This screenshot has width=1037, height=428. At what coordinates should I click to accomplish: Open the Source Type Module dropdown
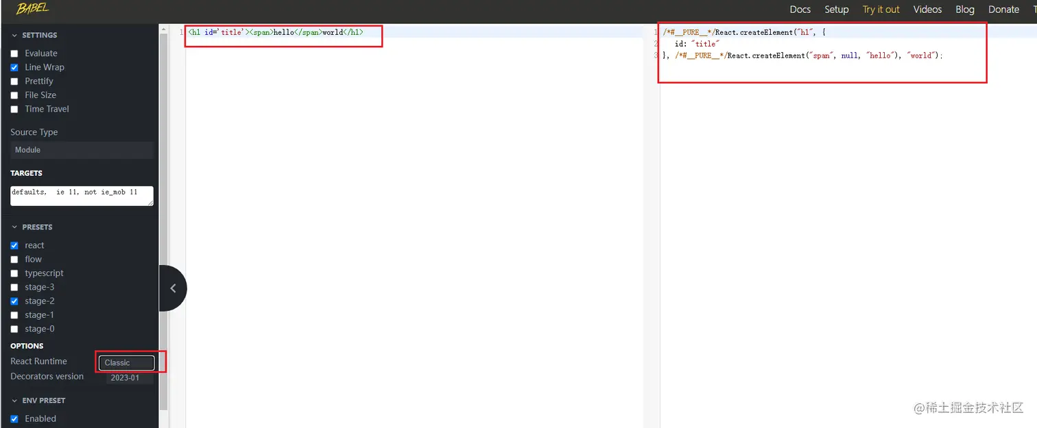point(82,150)
